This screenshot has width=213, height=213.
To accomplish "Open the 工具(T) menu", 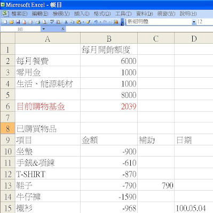I will (123, 13).
